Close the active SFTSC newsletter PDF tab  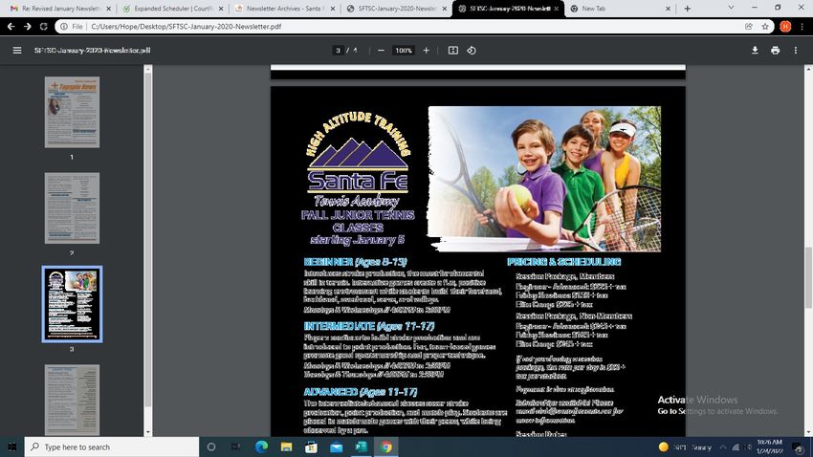[557, 9]
